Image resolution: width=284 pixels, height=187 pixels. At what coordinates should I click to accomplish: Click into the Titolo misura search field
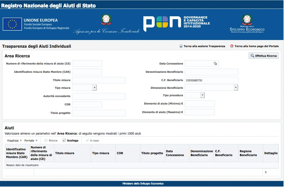pyautogui.click(x=99, y=80)
